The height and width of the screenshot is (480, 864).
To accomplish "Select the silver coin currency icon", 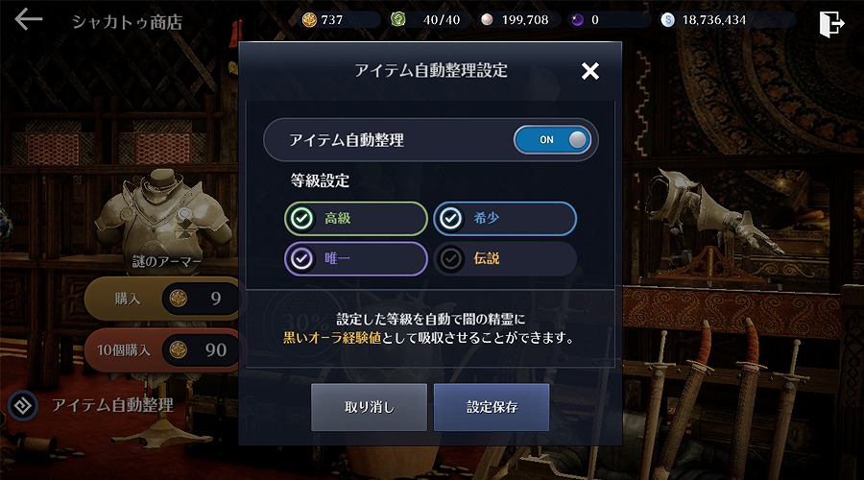I will [667, 20].
